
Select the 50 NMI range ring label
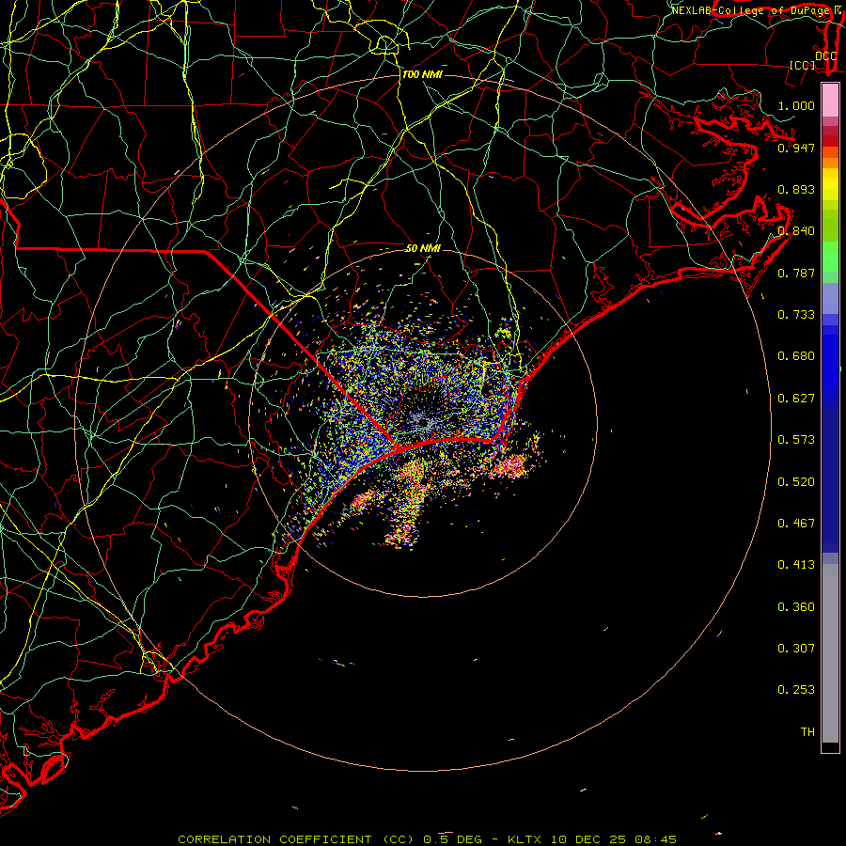point(423,248)
